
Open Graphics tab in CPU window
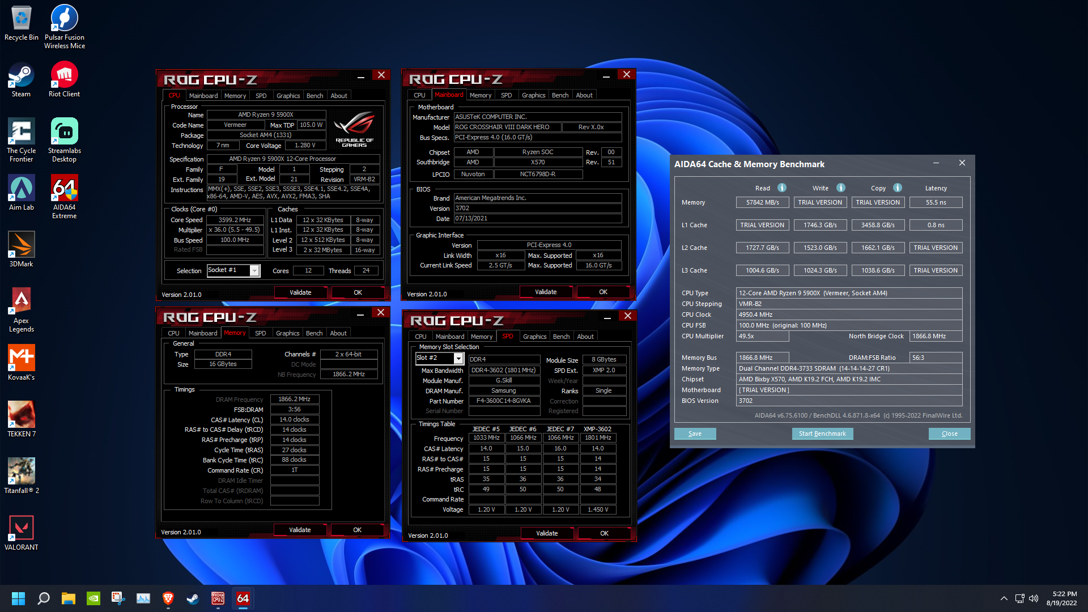(288, 96)
